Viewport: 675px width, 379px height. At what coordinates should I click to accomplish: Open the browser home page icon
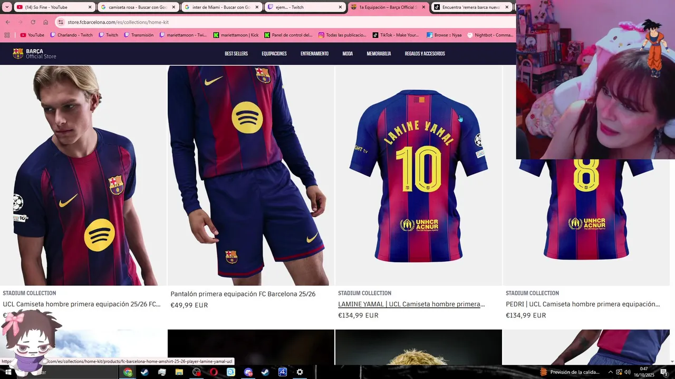coord(45,22)
